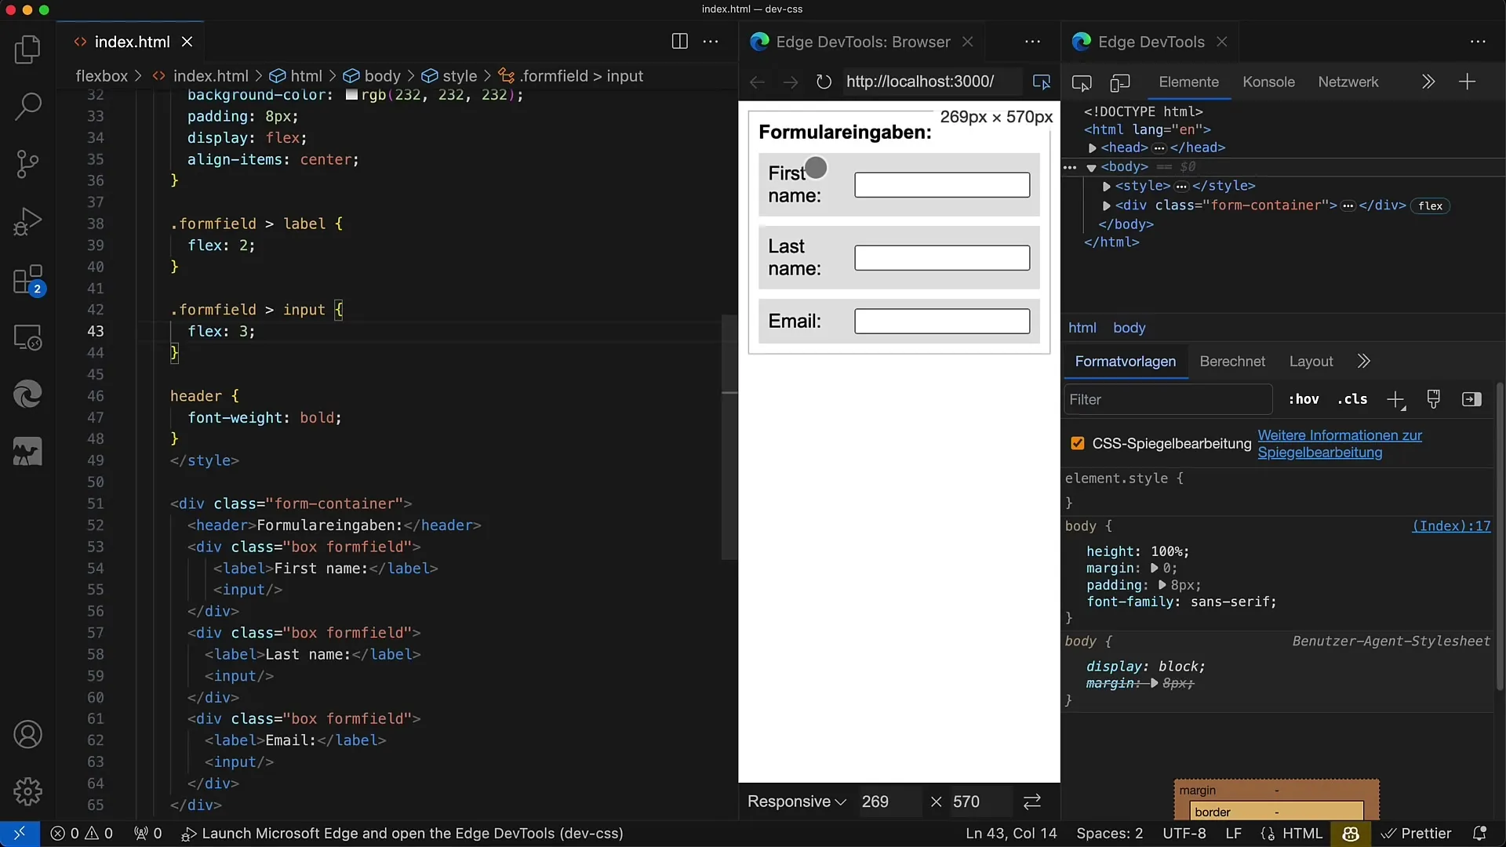Open Microsoft Edge Tools activity icon

27,394
